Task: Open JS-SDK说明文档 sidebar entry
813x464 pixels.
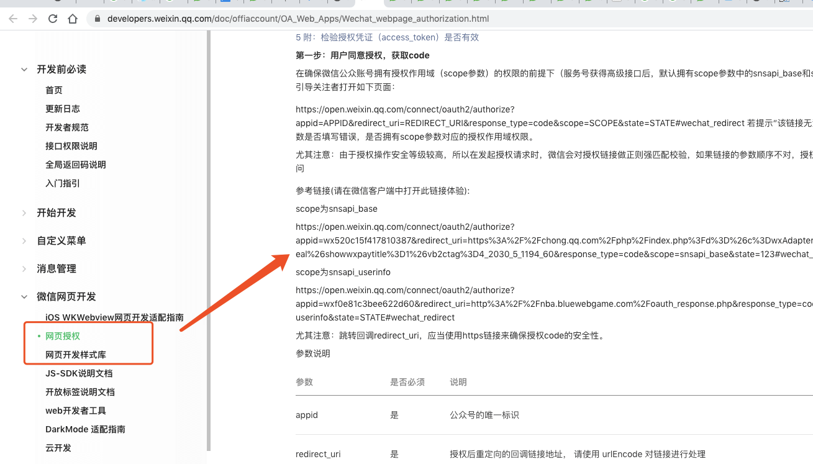Action: 79,373
